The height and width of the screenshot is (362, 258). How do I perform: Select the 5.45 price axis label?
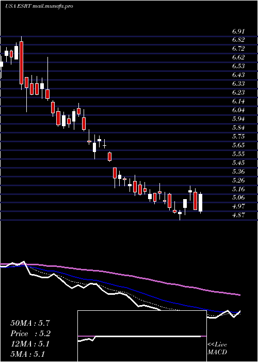tap(238, 163)
